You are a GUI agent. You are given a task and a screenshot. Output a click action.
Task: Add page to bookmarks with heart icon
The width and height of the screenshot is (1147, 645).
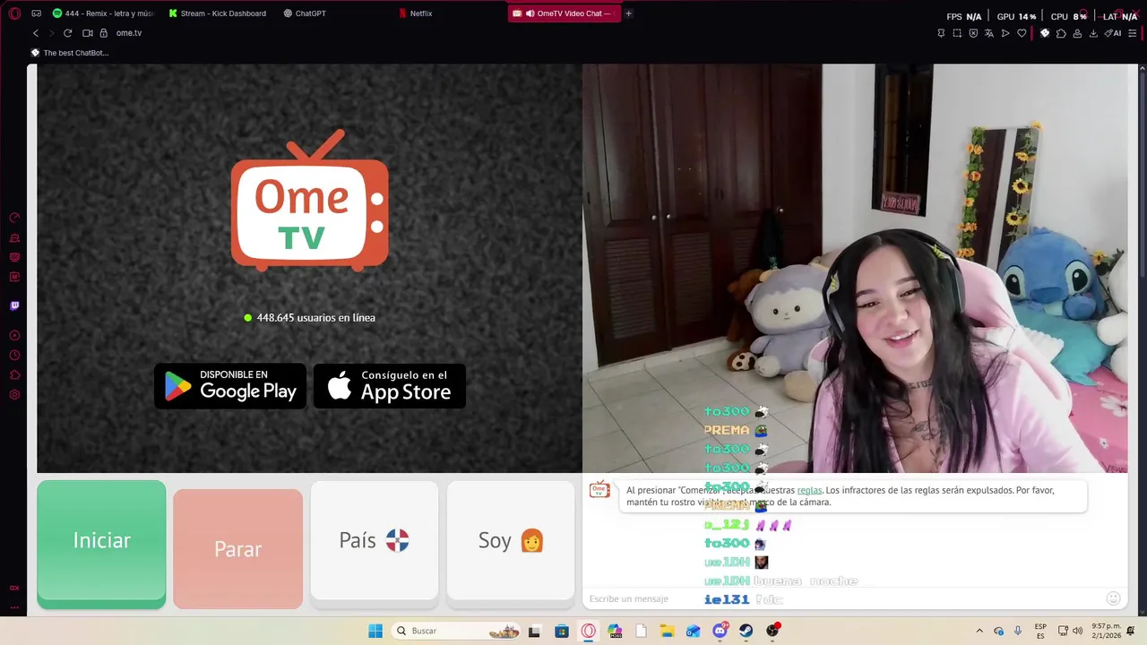tap(1022, 33)
